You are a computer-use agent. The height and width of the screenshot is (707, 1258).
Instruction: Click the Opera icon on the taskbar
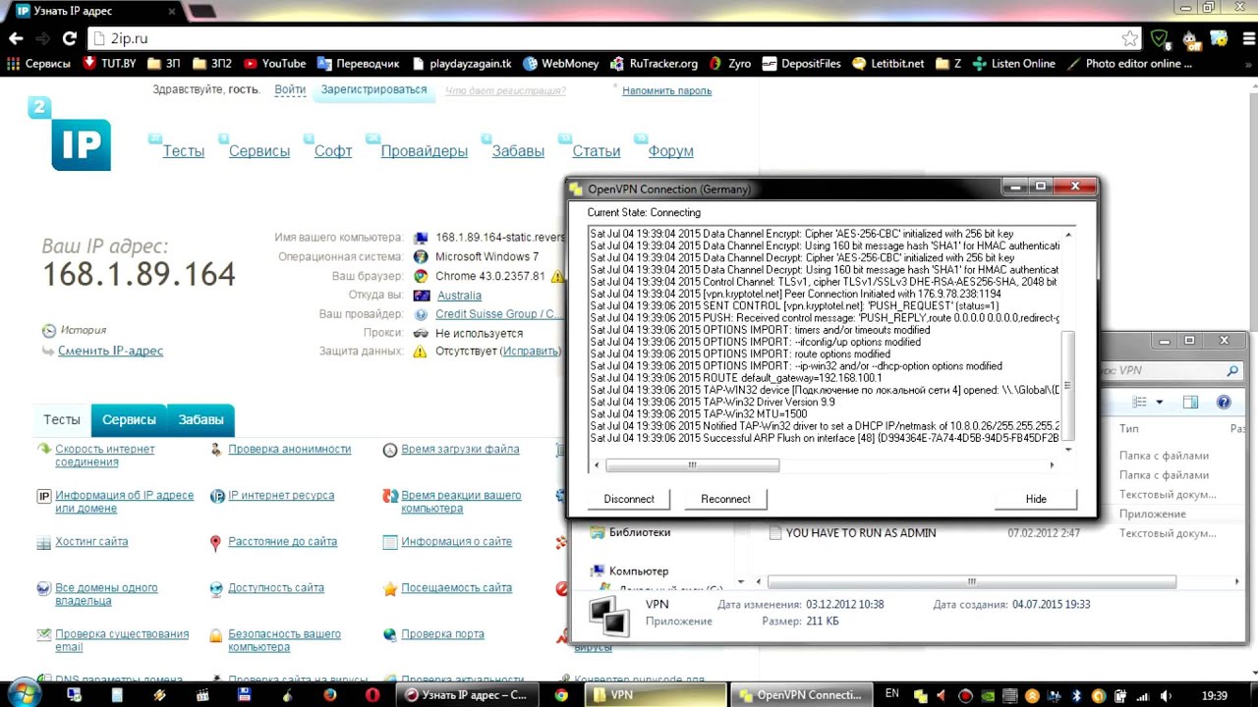[x=372, y=695]
